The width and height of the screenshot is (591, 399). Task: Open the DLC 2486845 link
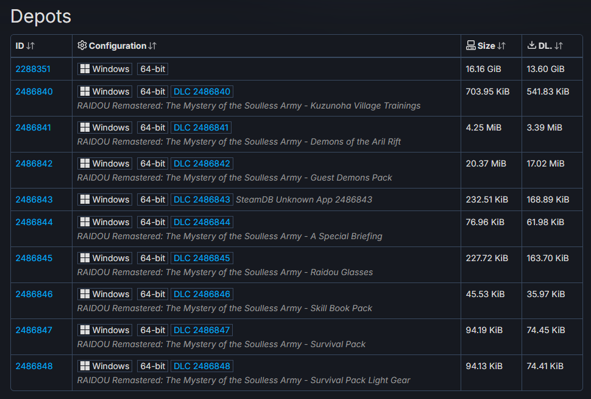[202, 258]
